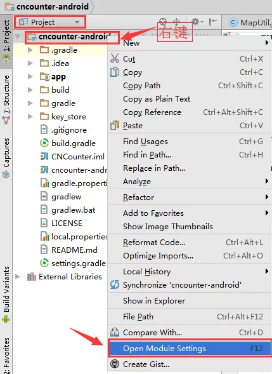Click the collapse all icon in Project toolbar
Image resolution: width=272 pixels, height=374 pixels.
(176, 22)
